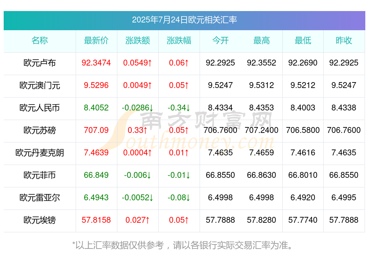Click the 欧元苏磅 row name
369x257 pixels.
coord(39,130)
